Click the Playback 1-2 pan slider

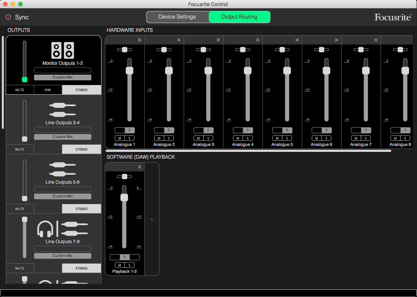pos(125,177)
